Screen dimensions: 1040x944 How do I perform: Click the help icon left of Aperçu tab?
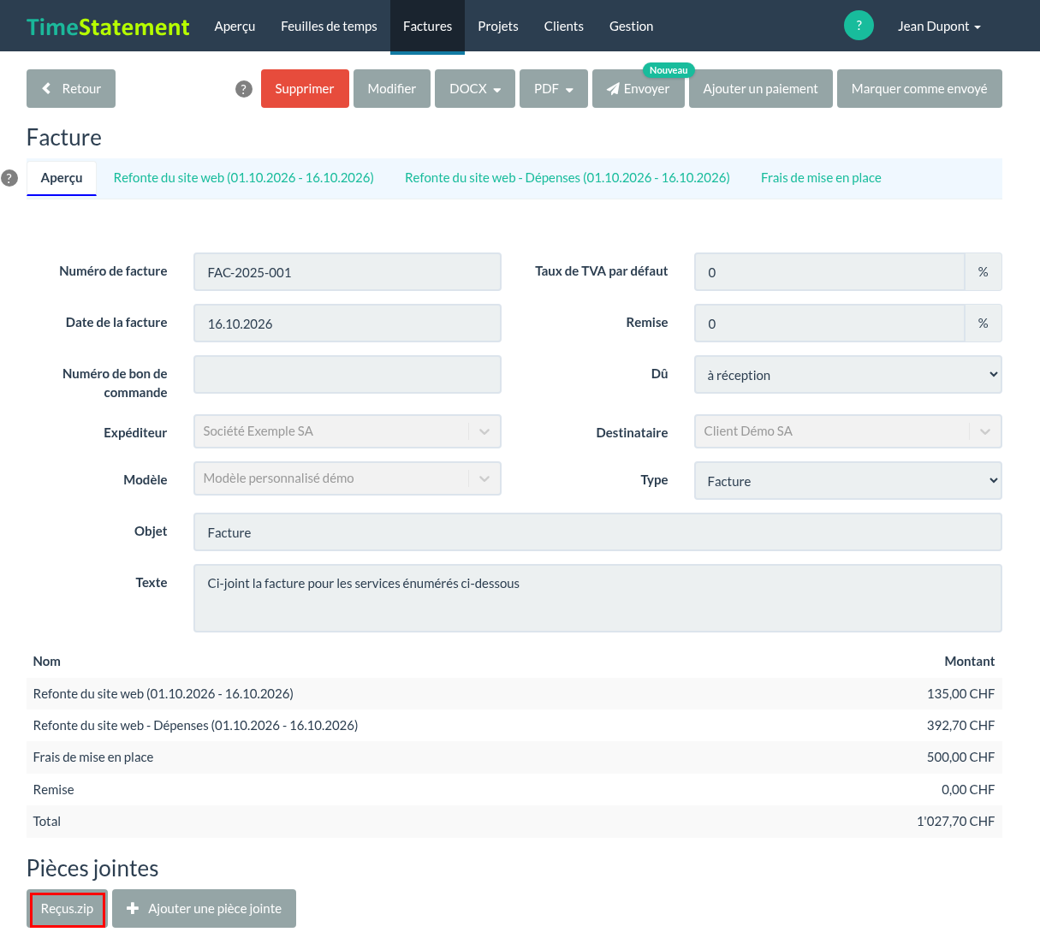9,178
